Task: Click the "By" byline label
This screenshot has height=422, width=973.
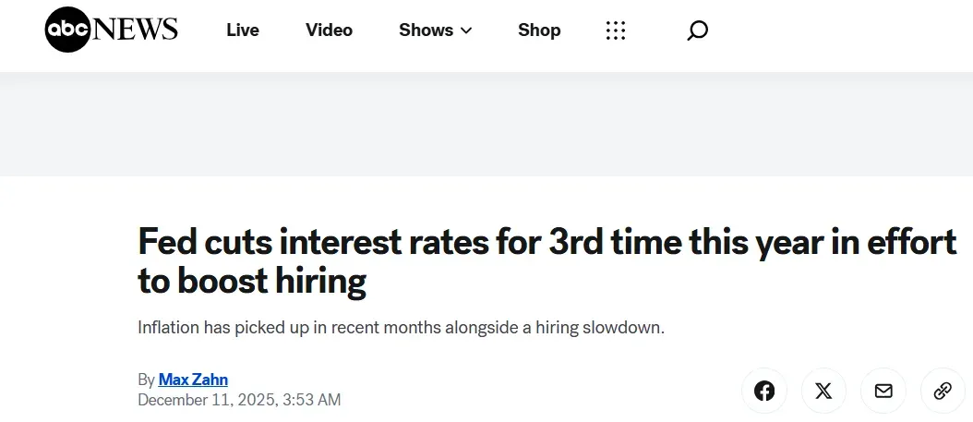Action: point(146,380)
